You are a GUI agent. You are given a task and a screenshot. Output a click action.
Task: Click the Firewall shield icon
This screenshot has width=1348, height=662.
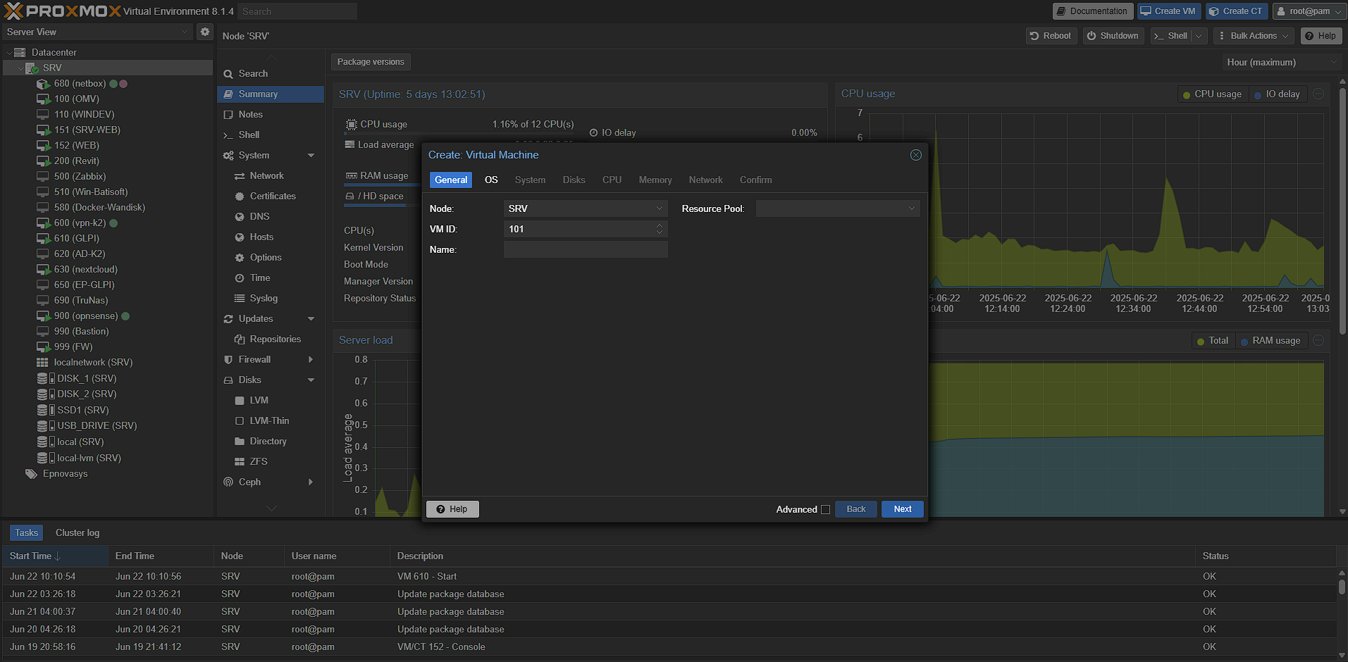(x=228, y=360)
